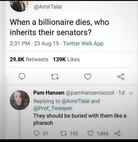Screen dimensions: 138x142
Task: Open the Twitter Web App source link
Action: click(x=83, y=44)
